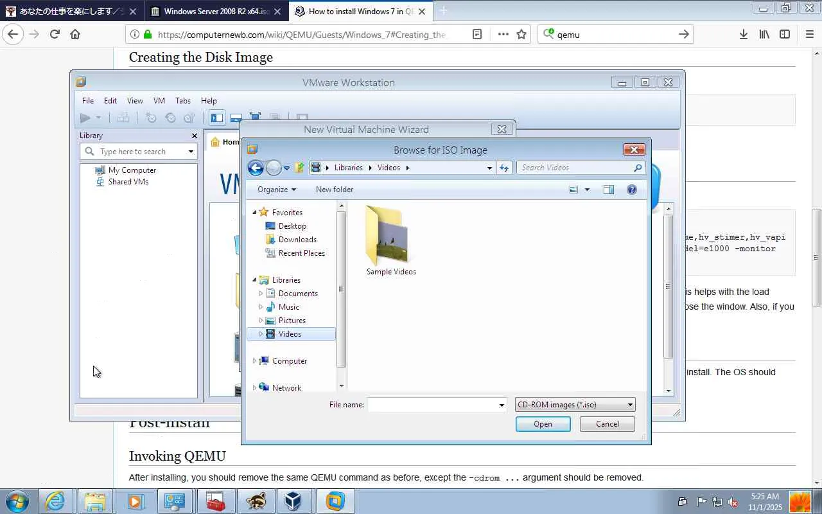The width and height of the screenshot is (822, 514).
Task: Select the Sample Videos folder
Action: coord(391,241)
